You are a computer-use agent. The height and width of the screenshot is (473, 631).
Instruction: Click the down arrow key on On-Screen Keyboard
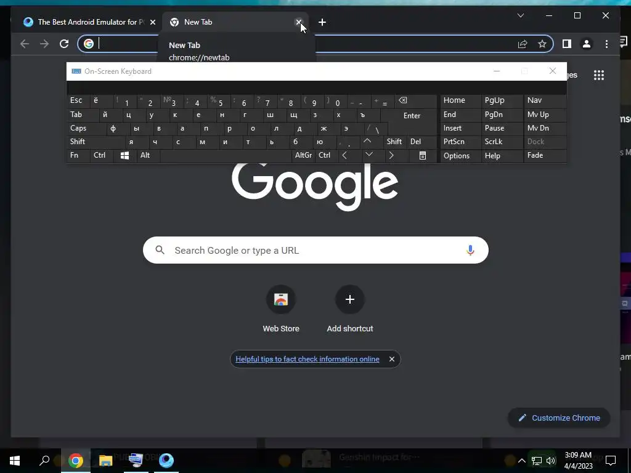[x=368, y=155]
